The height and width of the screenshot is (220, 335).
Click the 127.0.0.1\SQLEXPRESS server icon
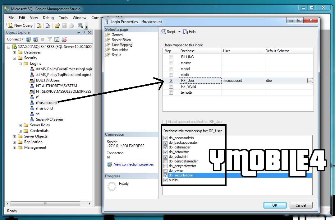15,46
